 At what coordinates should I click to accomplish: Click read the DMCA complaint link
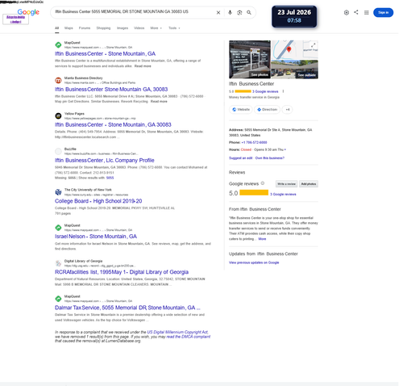coord(188,337)
